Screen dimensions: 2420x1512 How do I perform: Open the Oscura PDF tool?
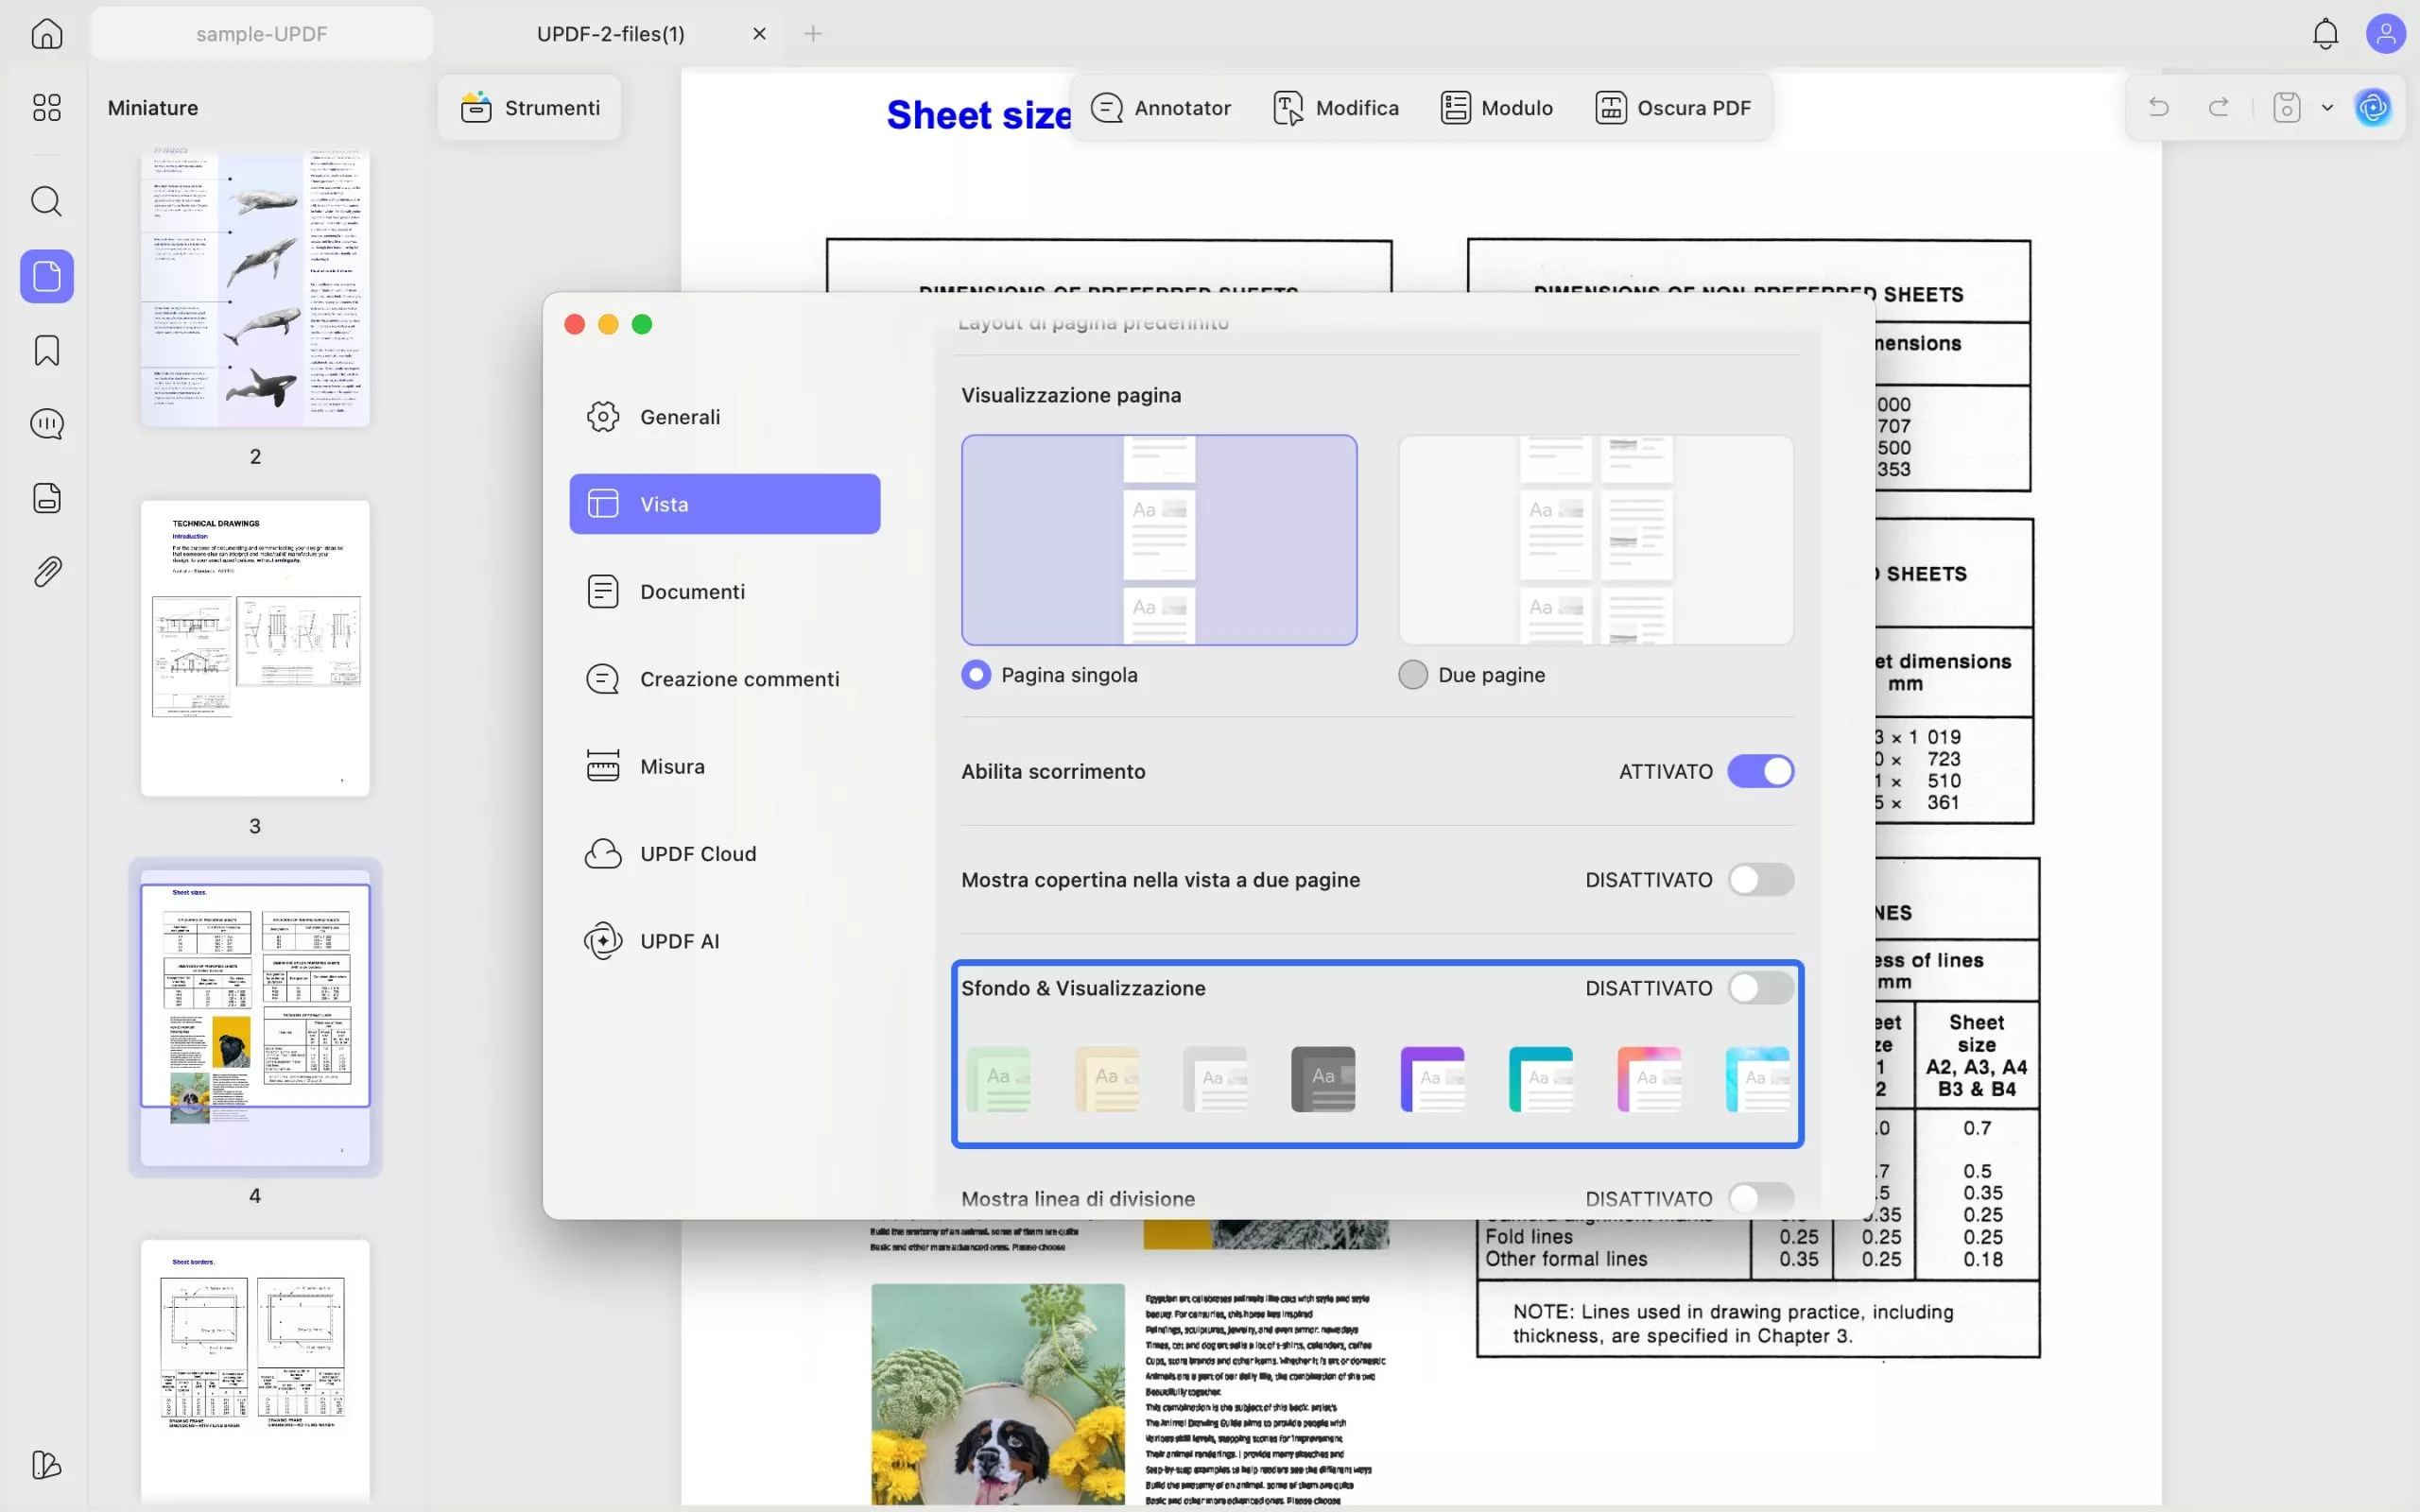tap(1673, 107)
